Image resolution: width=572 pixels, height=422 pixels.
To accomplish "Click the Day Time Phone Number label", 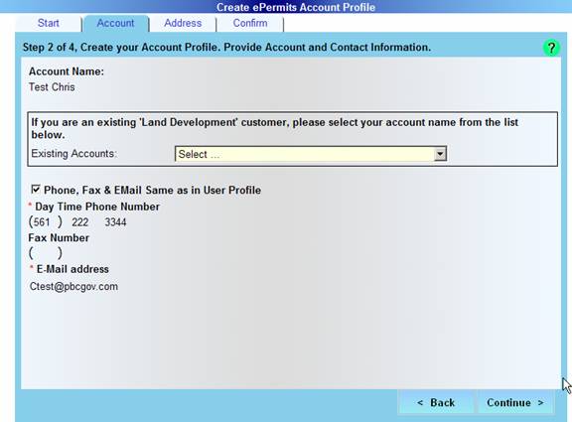I will tap(97, 207).
